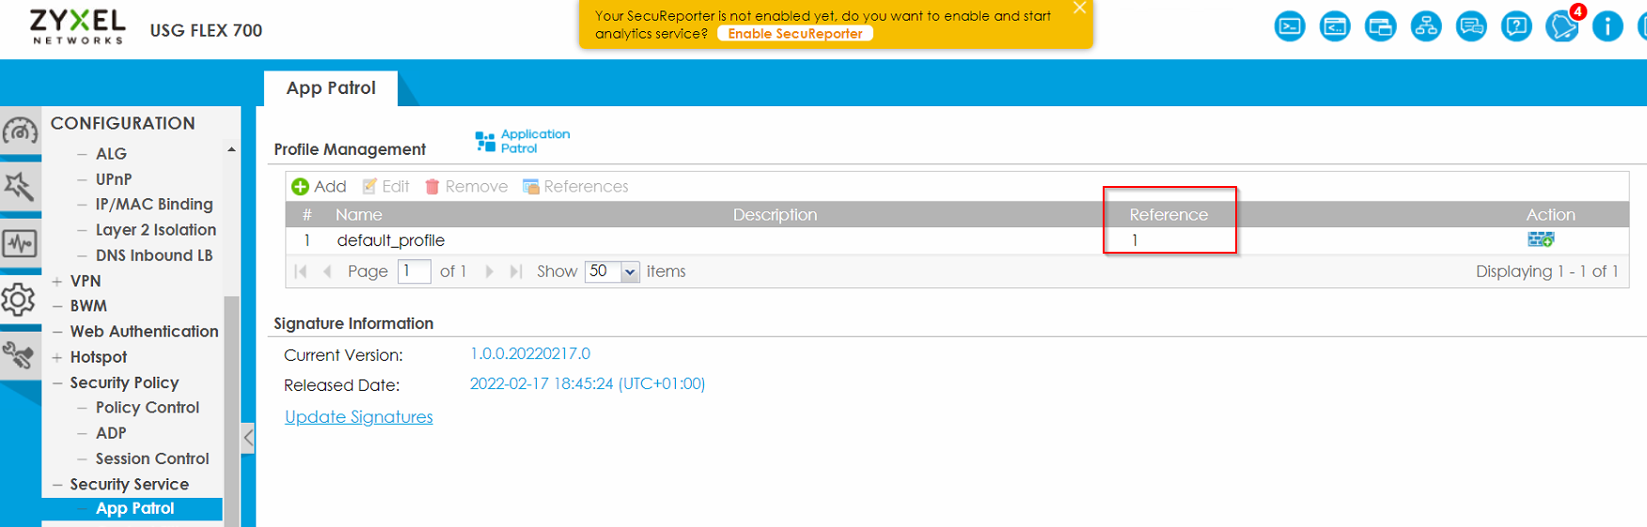
Task: Open notifications bell with 4 alerts
Action: pyautogui.click(x=1561, y=26)
